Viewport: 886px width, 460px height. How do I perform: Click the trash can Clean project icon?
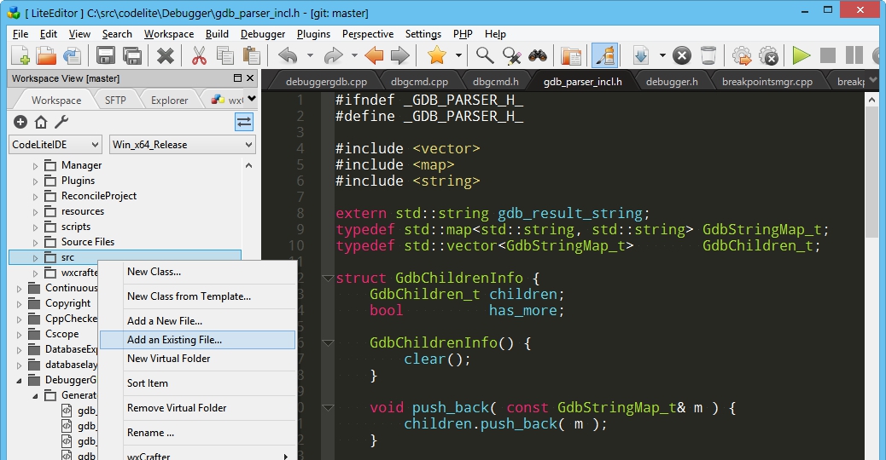(x=708, y=56)
